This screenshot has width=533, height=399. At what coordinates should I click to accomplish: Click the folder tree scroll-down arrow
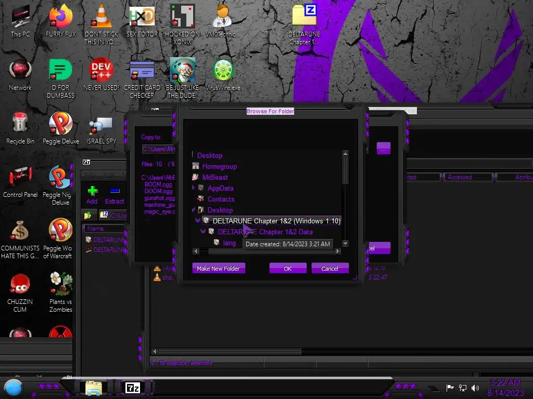[x=346, y=244]
